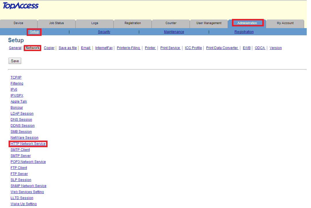
Task: Open the IPv6 settings link
Action: coord(14,89)
